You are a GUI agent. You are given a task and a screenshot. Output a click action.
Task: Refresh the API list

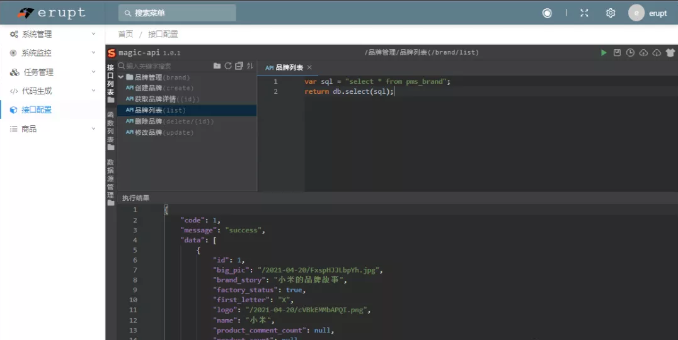point(228,66)
